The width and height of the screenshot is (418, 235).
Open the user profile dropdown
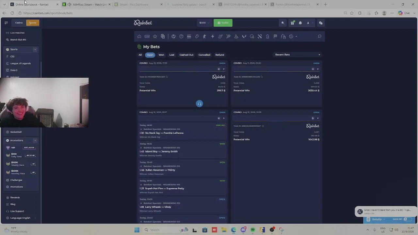click(x=310, y=23)
